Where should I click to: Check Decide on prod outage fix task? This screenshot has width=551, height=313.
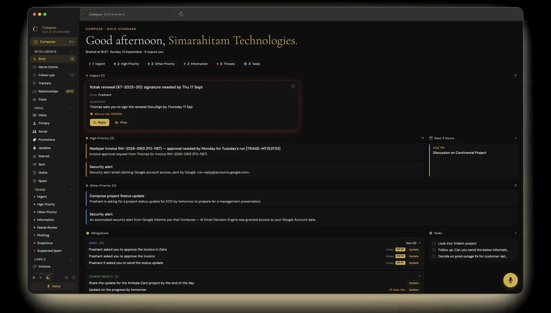(x=434, y=256)
